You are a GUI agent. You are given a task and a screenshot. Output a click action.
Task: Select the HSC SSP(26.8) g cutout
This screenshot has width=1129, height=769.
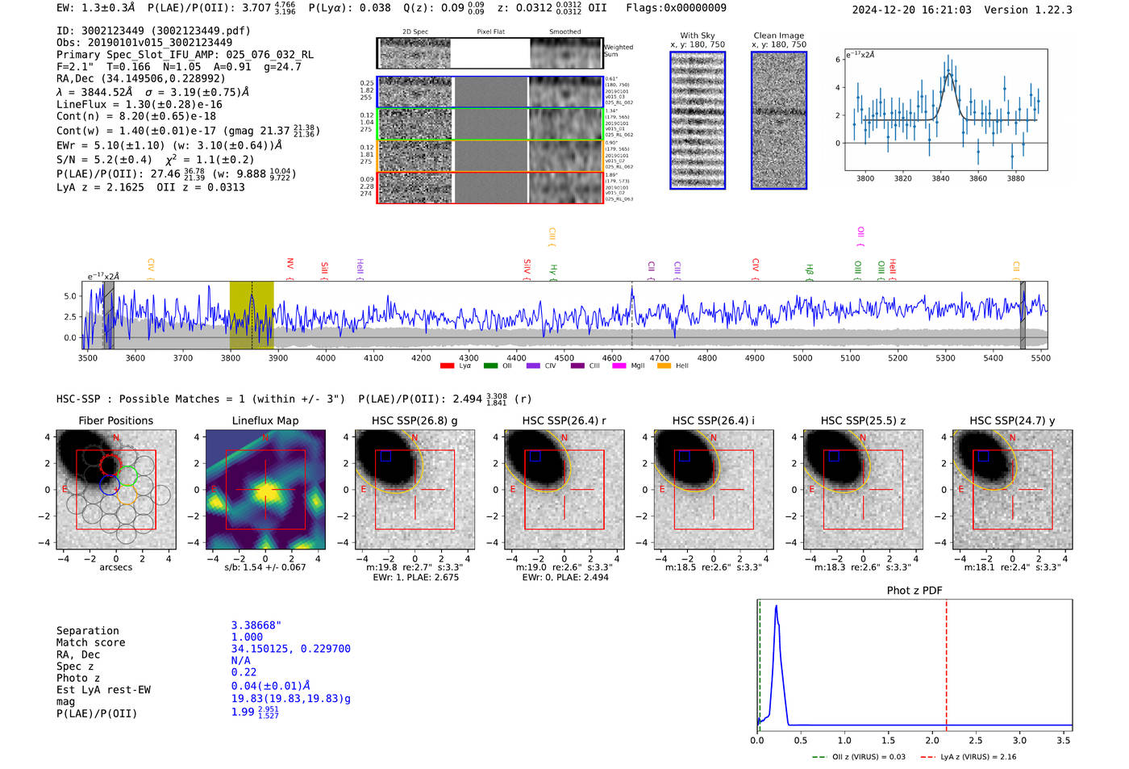pos(415,490)
